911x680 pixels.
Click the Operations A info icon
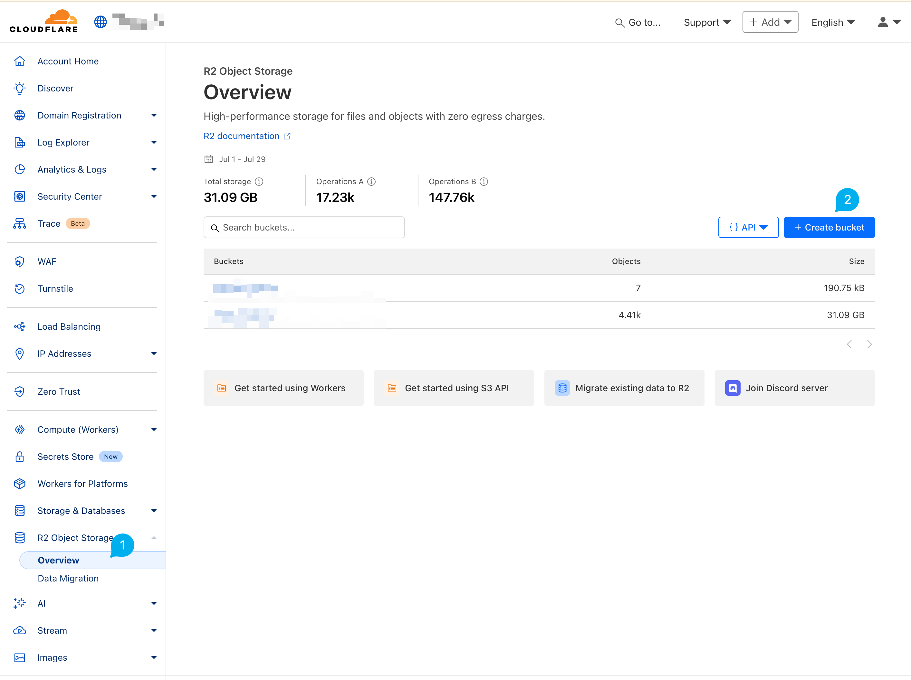click(x=371, y=182)
